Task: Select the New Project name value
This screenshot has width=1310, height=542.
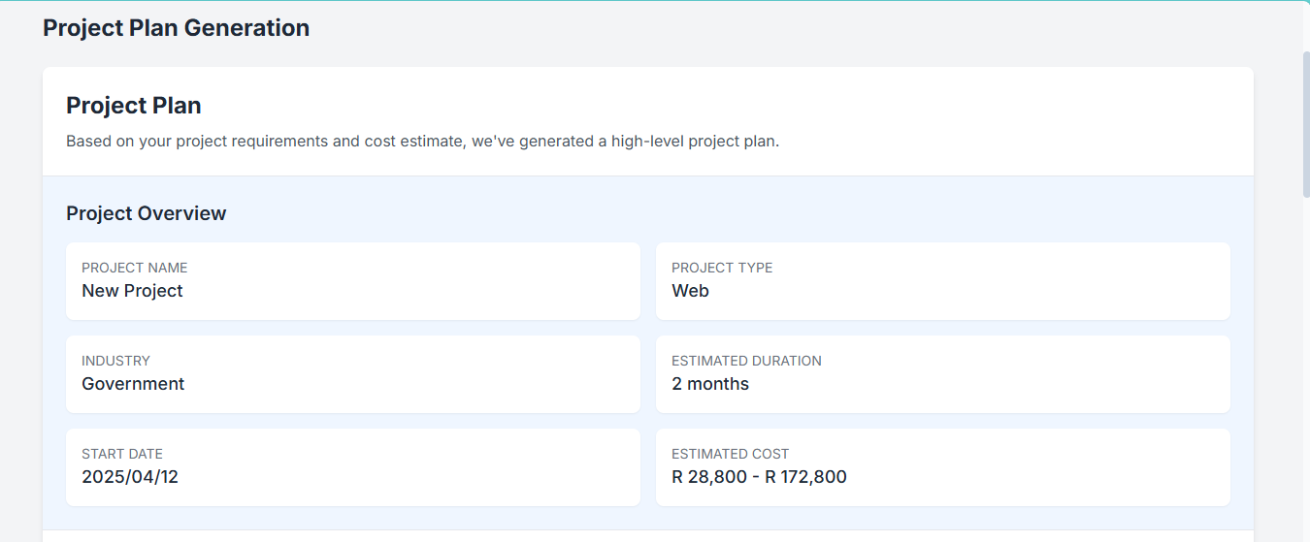Action: [x=132, y=291]
